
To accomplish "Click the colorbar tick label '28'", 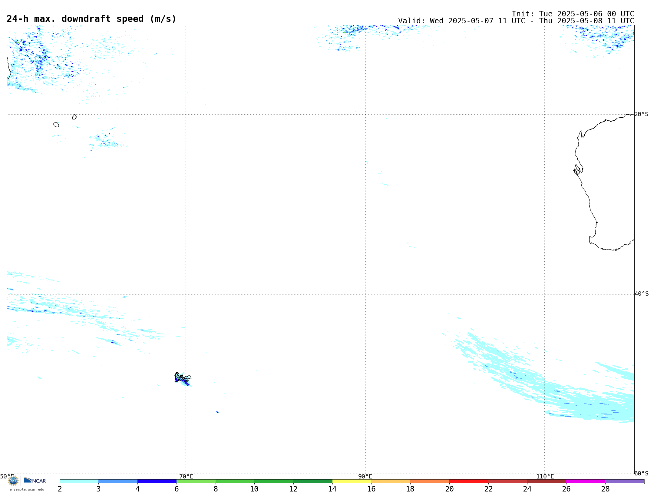I will coord(605,489).
